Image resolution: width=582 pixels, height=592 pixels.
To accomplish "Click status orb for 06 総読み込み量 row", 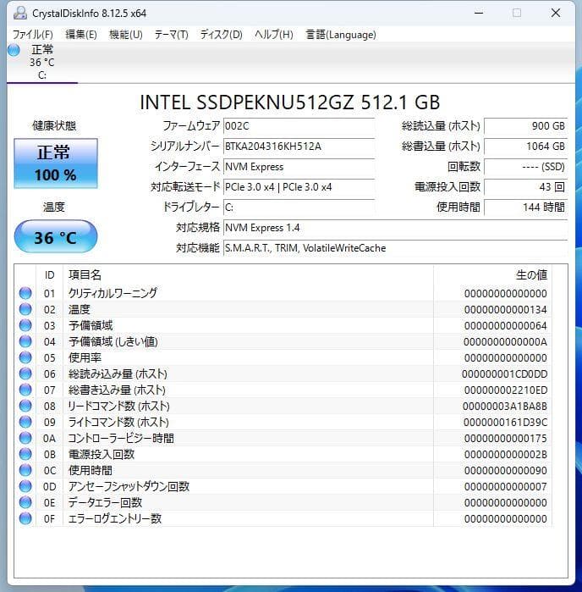I will (x=25, y=373).
